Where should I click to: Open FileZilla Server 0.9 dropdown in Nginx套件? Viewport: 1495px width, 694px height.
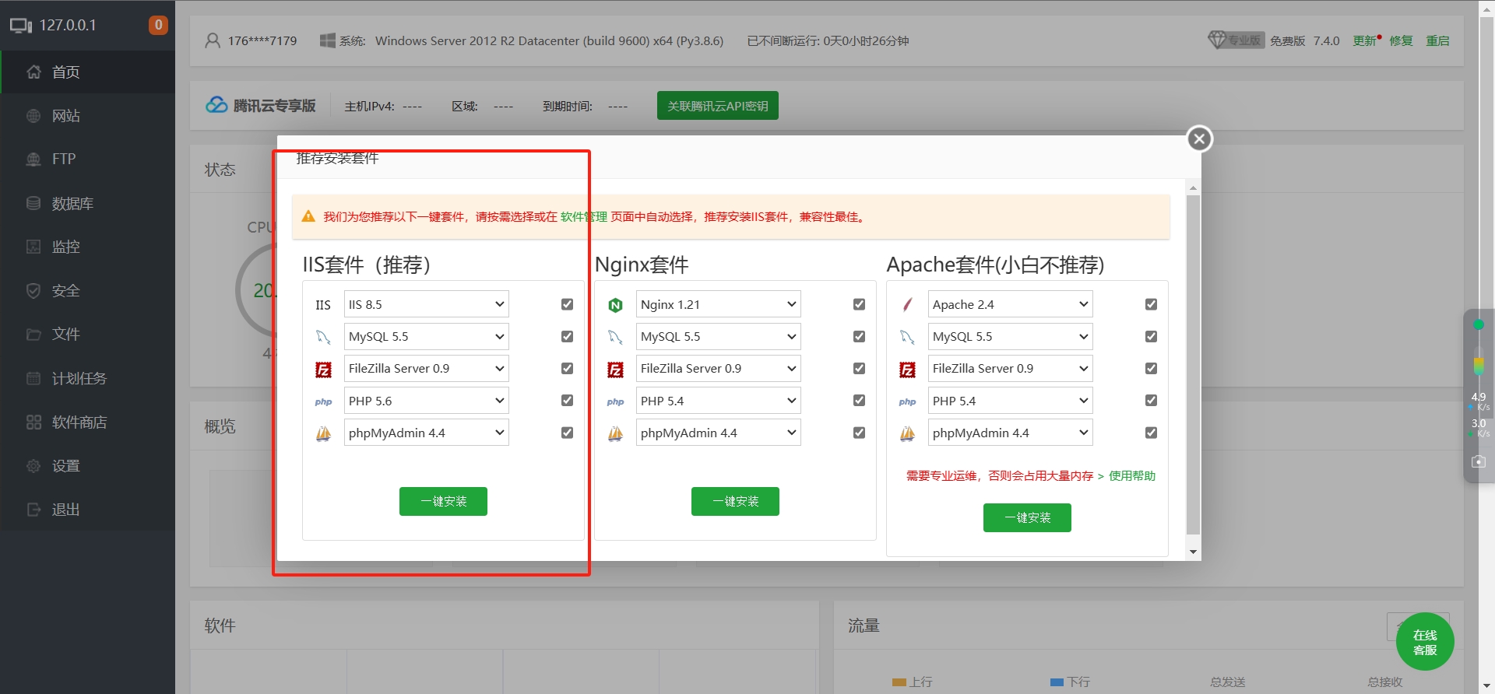(x=718, y=368)
